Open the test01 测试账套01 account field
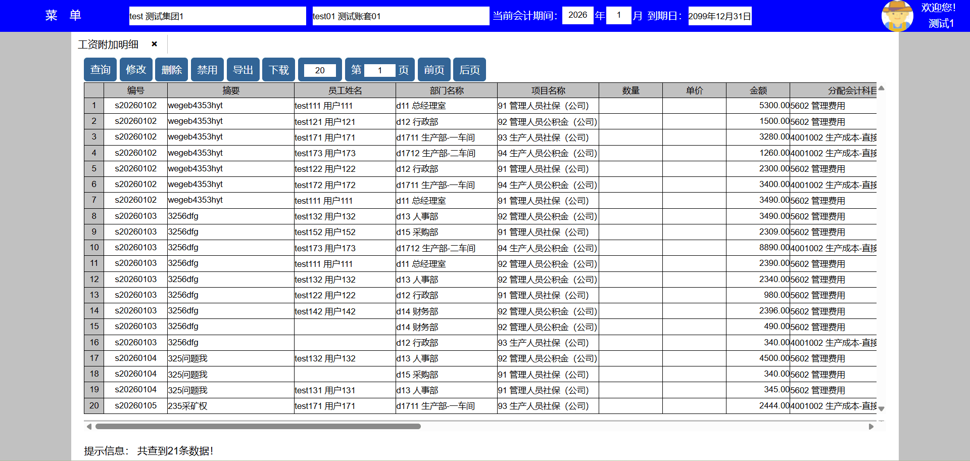 [x=400, y=16]
